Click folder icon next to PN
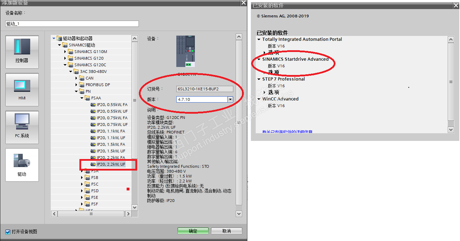The image size is (460, 241). tap(82, 91)
